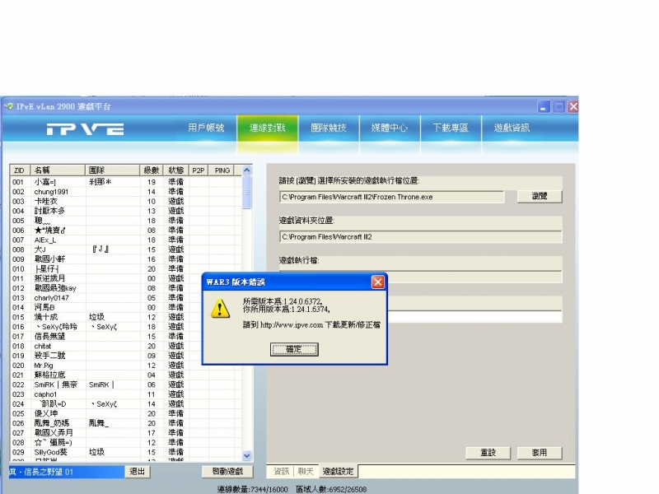This screenshot has width=659, height=494.
Task: Click 確定 to dismiss the version error
Action: click(x=293, y=348)
